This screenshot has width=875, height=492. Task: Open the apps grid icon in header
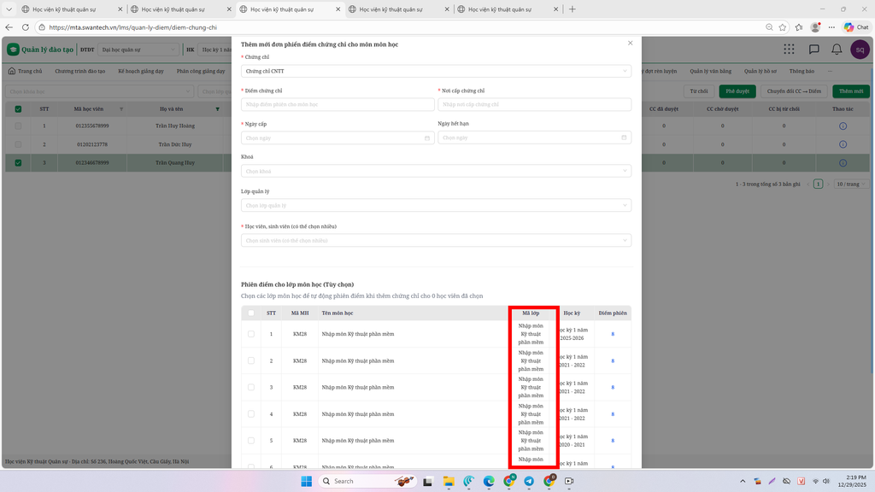[x=789, y=49]
